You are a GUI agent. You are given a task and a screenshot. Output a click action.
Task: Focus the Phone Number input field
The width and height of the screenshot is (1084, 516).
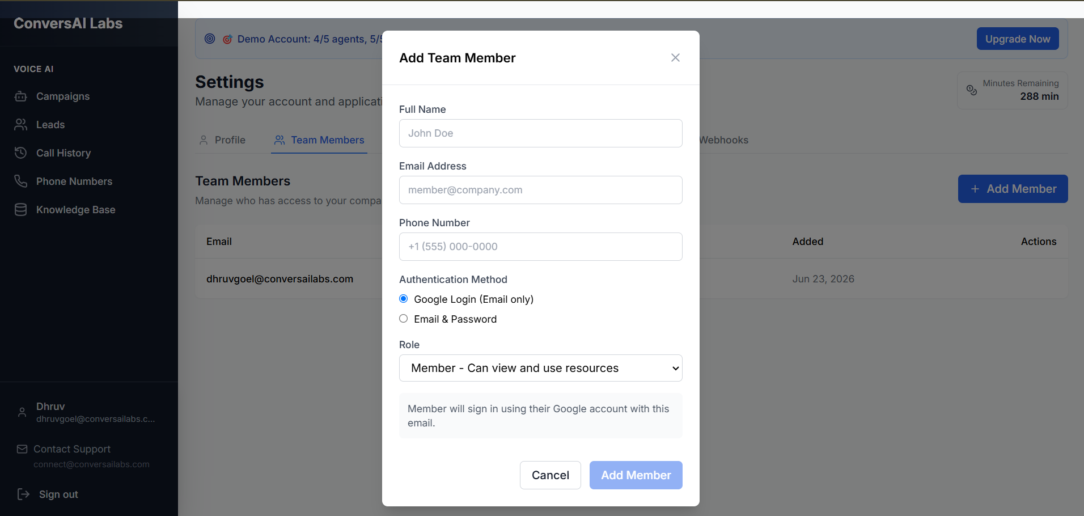[x=541, y=247]
